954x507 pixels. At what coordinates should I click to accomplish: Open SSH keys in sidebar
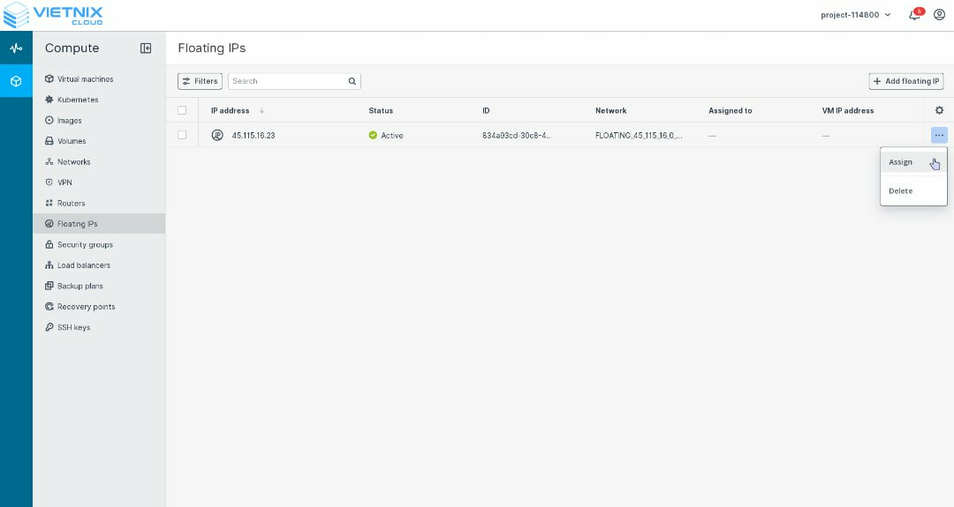(67, 326)
